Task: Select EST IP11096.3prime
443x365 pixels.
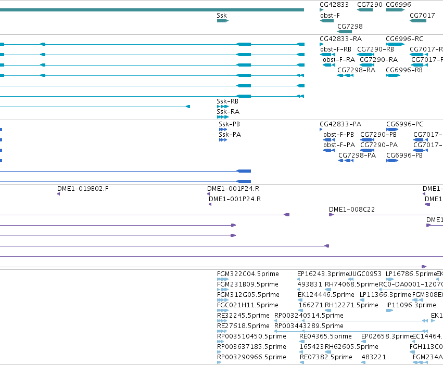Action: [411, 305]
